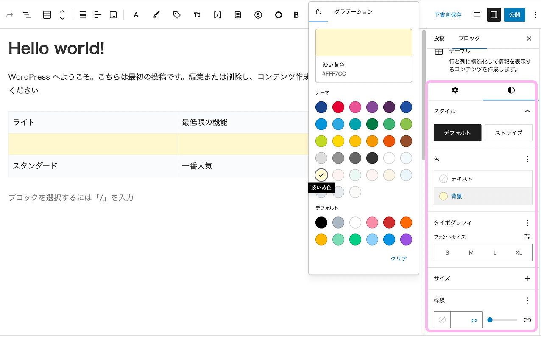Click the tag icon in the toolbar
This screenshot has height=339, width=541.
(x=177, y=15)
